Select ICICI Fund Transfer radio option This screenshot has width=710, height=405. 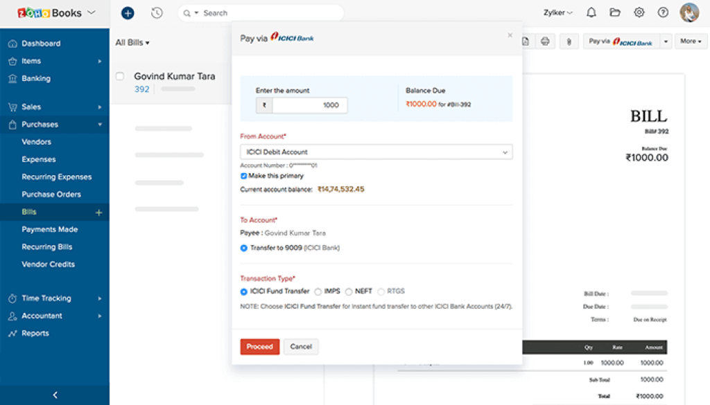(243, 291)
